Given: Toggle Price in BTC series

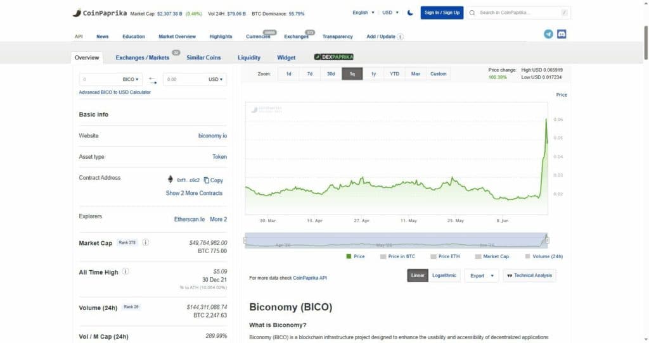Looking at the screenshot, I should (397, 257).
